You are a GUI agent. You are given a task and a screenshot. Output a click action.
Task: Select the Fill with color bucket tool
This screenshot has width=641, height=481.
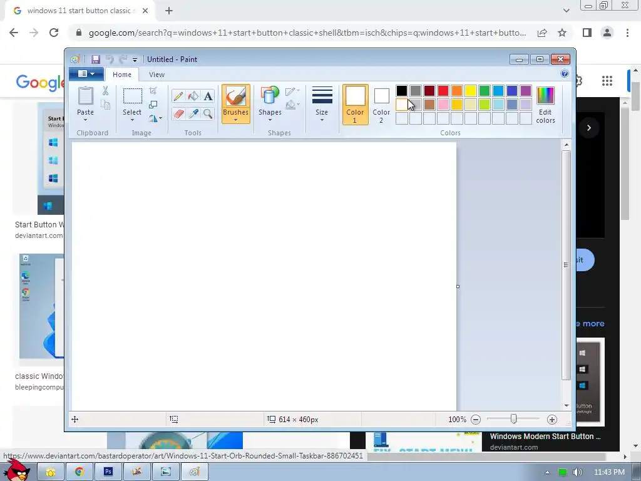tap(193, 96)
